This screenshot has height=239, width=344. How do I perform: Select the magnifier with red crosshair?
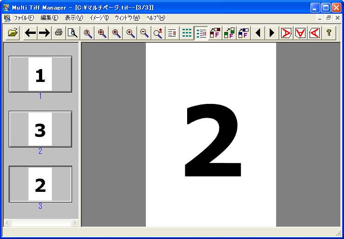click(x=101, y=33)
